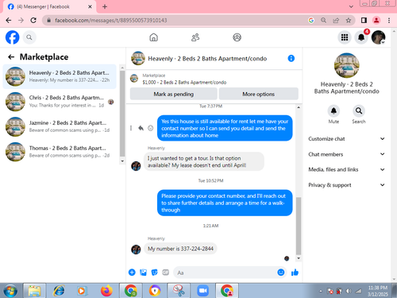397x298 pixels.
Task: Click the 'My number is 337-224-2844' message
Action: pos(180,249)
